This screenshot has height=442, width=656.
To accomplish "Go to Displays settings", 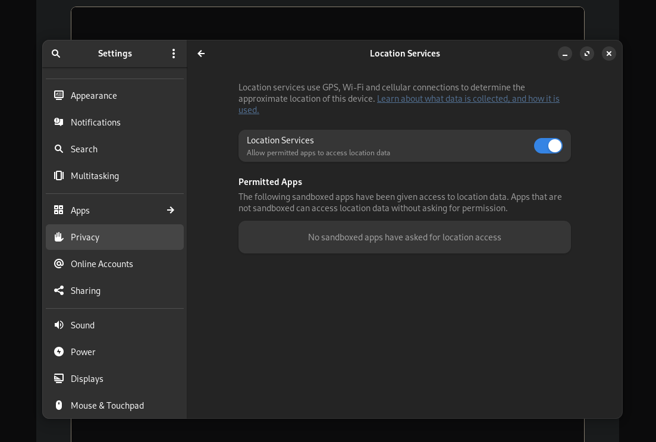I will (115, 378).
